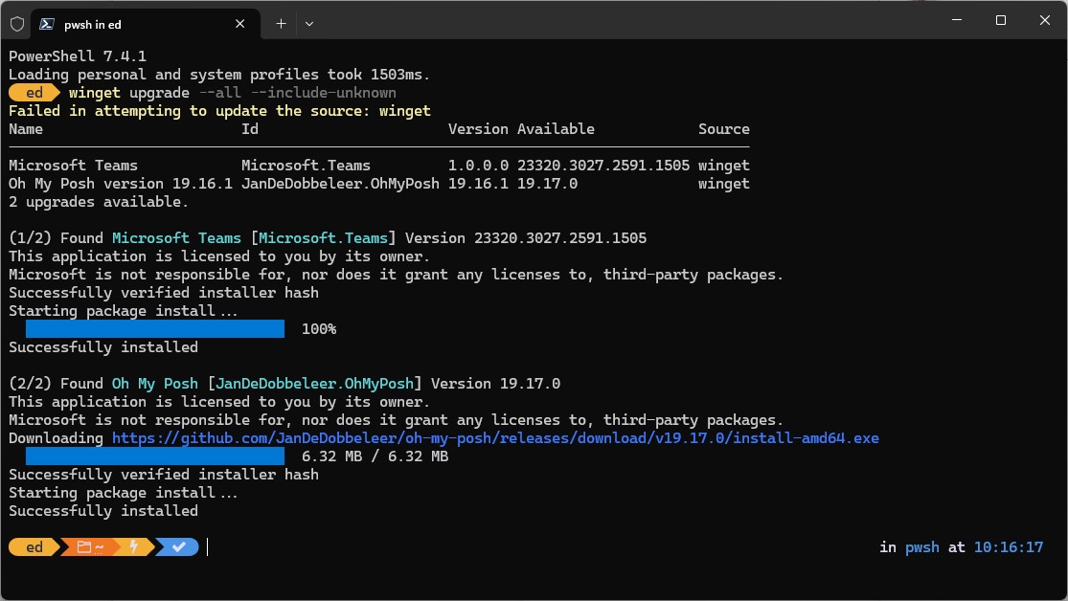This screenshot has width=1068, height=601.
Task: Click the yellow 'ed' prompt segment at bottom
Action: (x=34, y=547)
